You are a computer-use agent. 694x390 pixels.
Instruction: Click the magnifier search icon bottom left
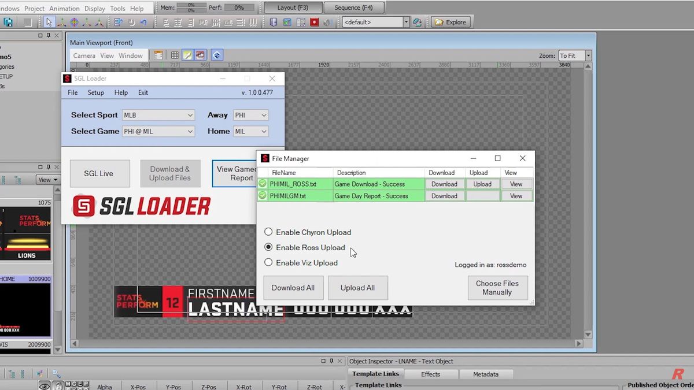[x=55, y=374]
